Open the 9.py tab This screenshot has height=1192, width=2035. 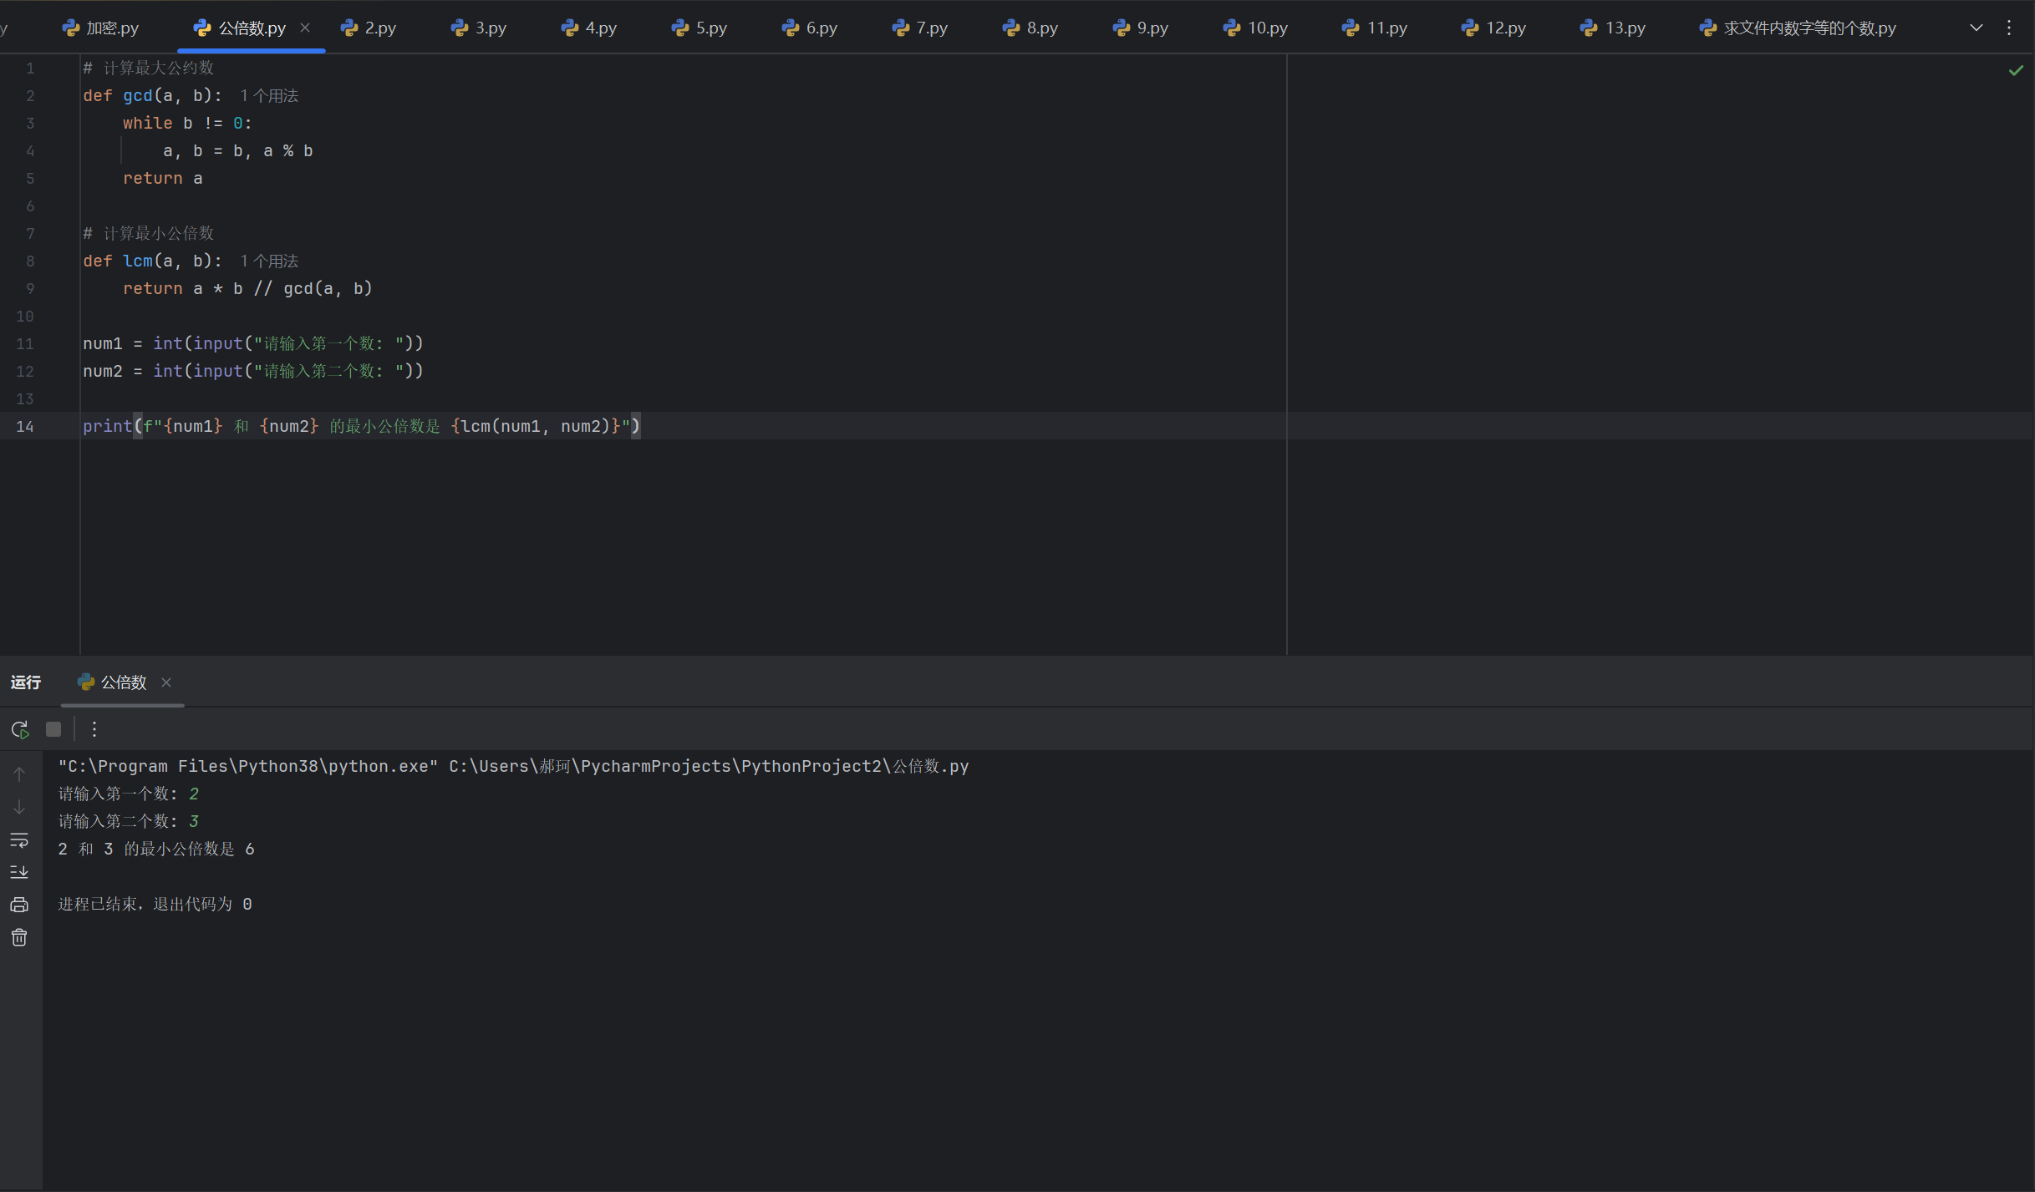click(1141, 28)
